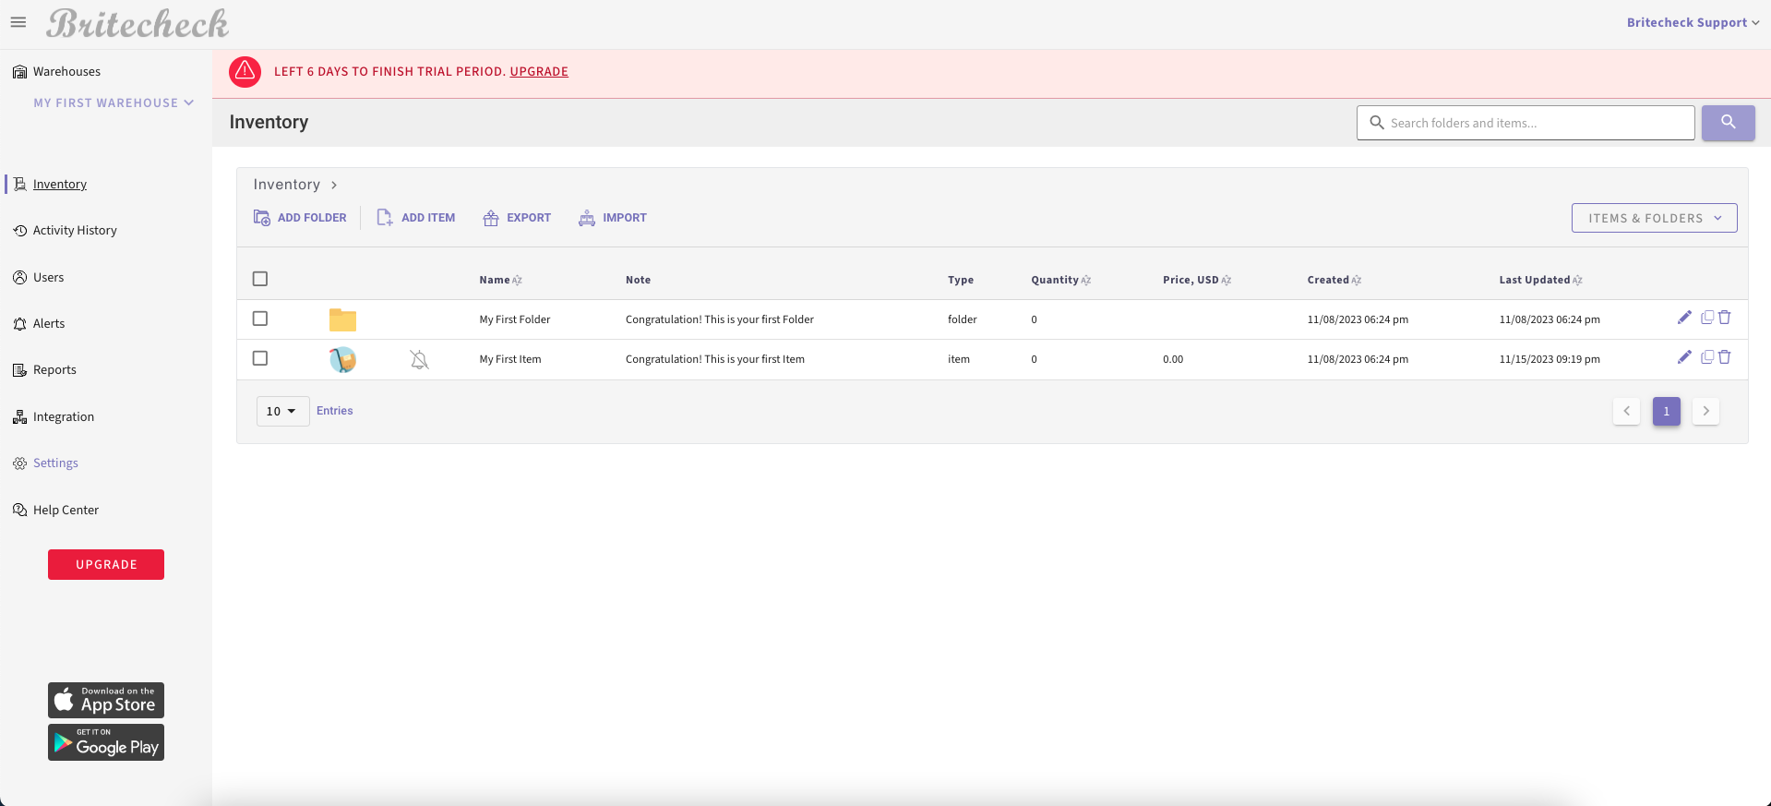Edit My First Folder with pencil icon
The width and height of the screenshot is (1771, 806).
(1684, 318)
